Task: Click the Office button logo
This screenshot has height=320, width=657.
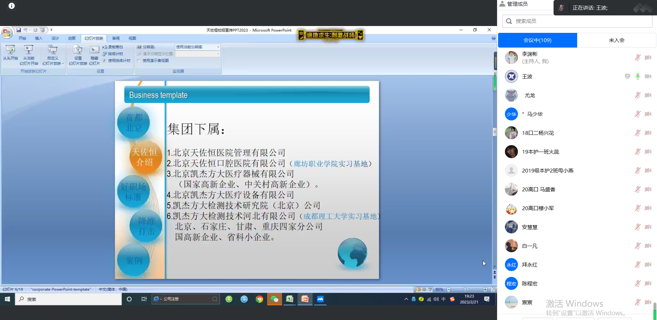Action: point(7,33)
